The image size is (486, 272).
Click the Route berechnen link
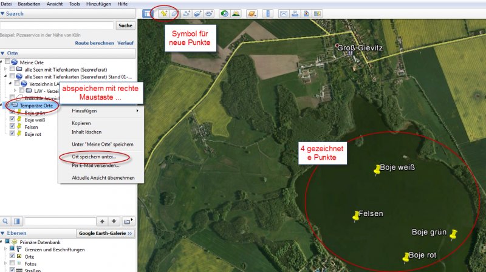tap(94, 43)
